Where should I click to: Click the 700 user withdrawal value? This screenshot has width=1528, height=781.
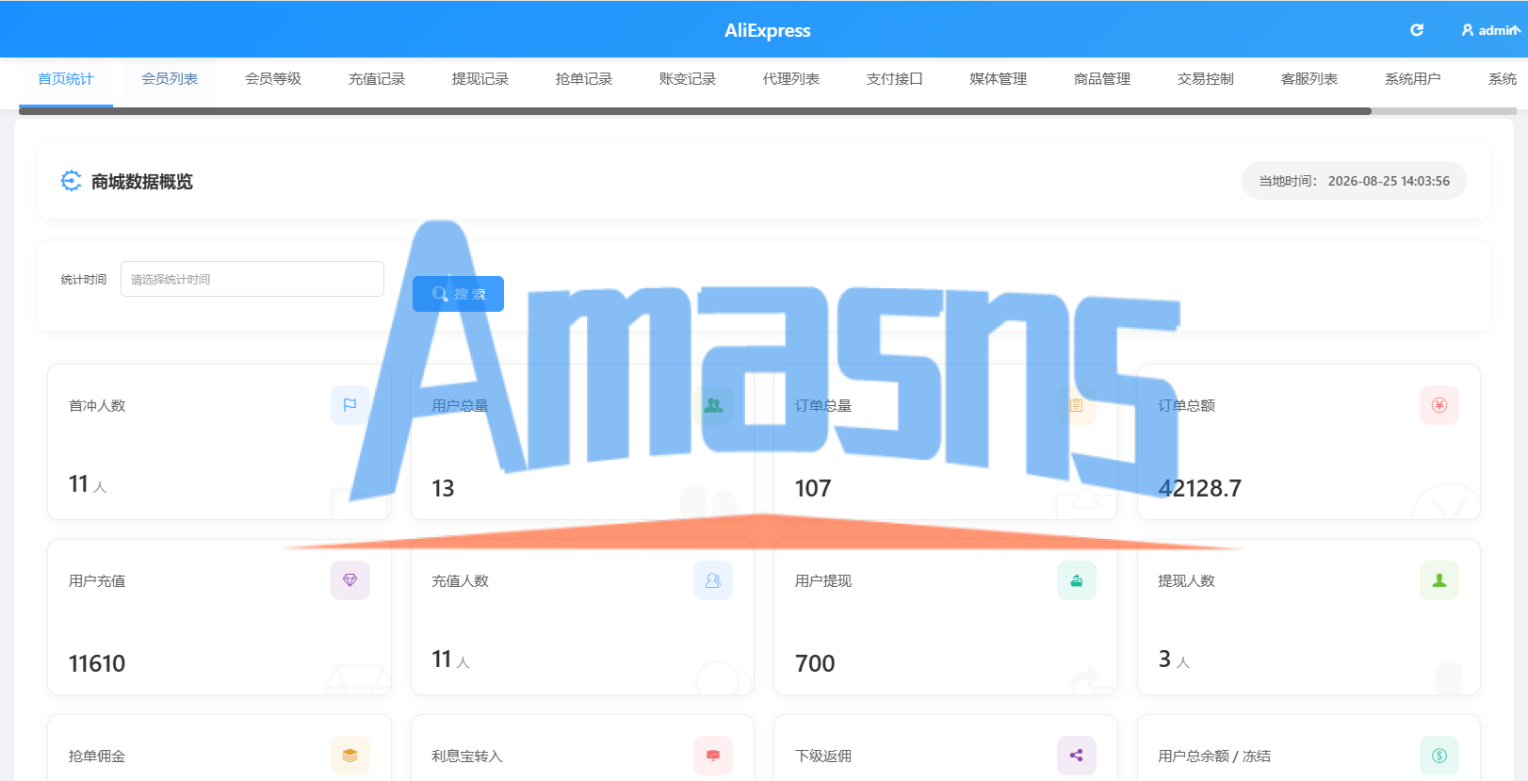tap(815, 663)
